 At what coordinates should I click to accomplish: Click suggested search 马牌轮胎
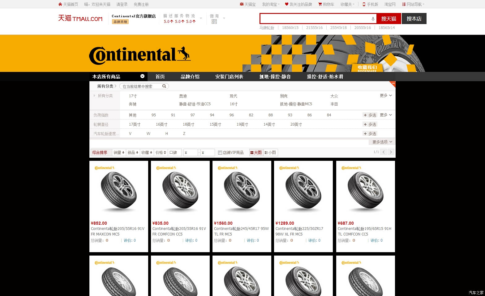[x=267, y=28]
